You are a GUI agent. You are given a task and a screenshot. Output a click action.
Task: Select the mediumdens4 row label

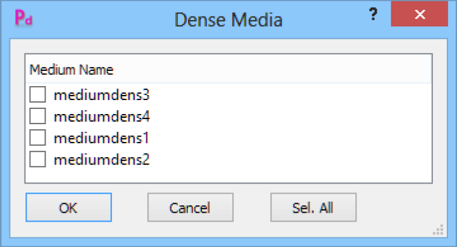[102, 117]
